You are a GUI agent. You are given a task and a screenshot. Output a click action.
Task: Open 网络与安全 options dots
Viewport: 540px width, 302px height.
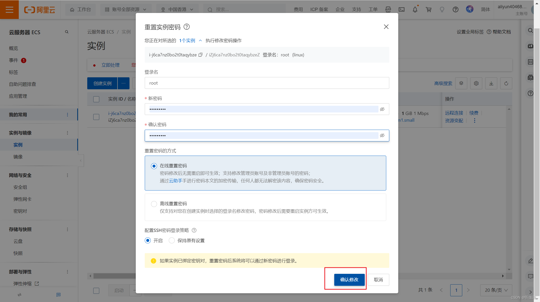(67, 175)
